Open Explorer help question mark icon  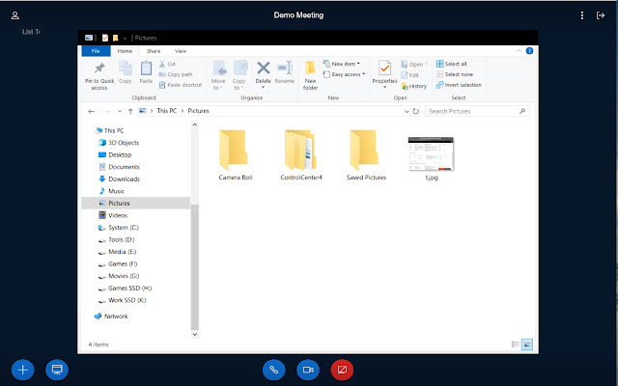[x=530, y=51]
